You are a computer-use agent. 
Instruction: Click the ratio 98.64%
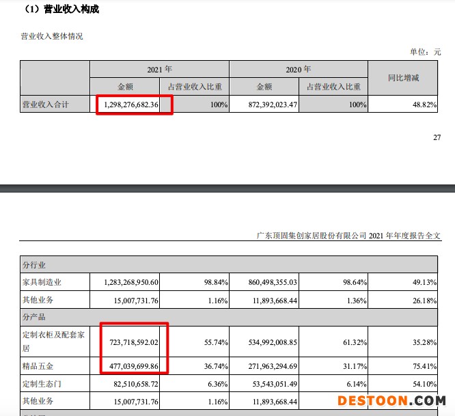pos(355,282)
